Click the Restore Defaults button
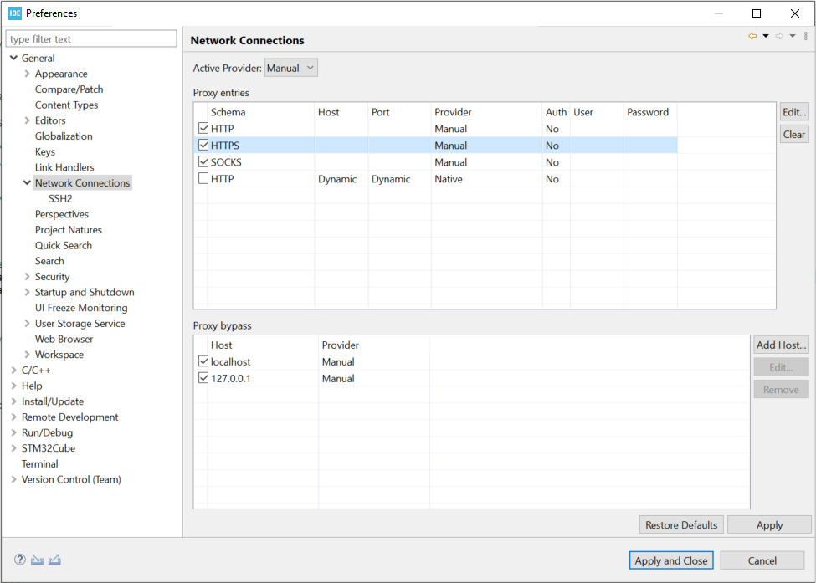Viewport: 816px width, 583px height. click(x=681, y=524)
